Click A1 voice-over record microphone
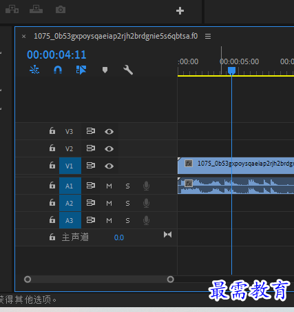294x312 pixels. pyautogui.click(x=146, y=186)
